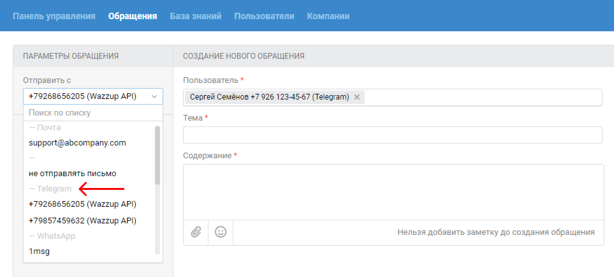Go to the Обращения section
The width and height of the screenshot is (614, 277).
pos(133,16)
